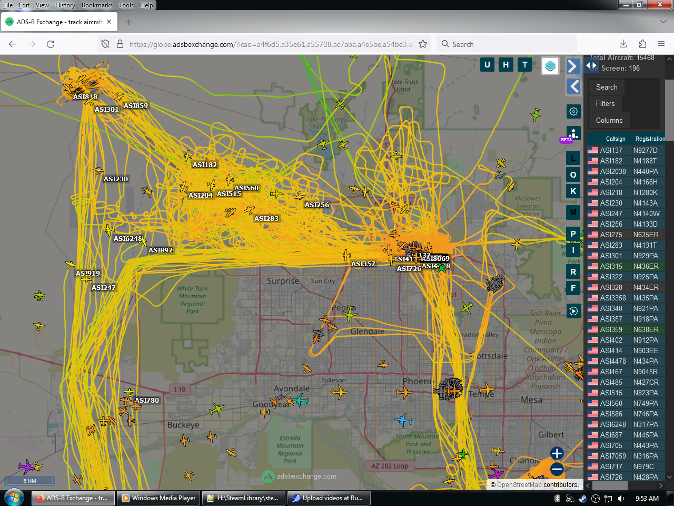The height and width of the screenshot is (506, 674).
Task: Click the replay history icon on the map
Action: pos(573,311)
